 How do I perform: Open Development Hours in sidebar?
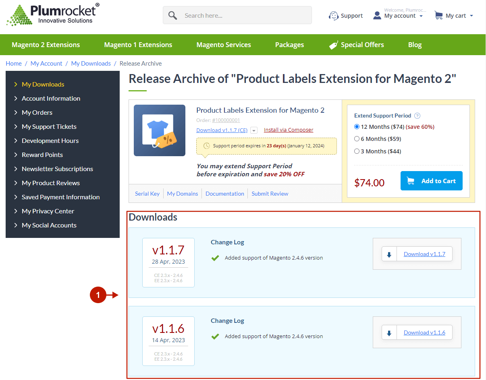click(x=50, y=140)
